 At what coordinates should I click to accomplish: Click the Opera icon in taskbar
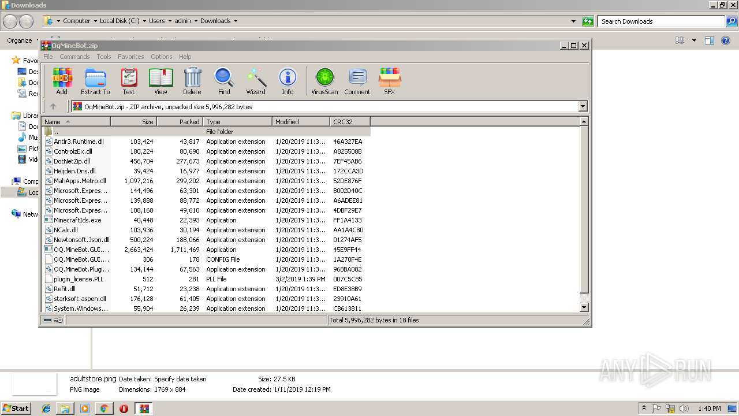(x=124, y=408)
